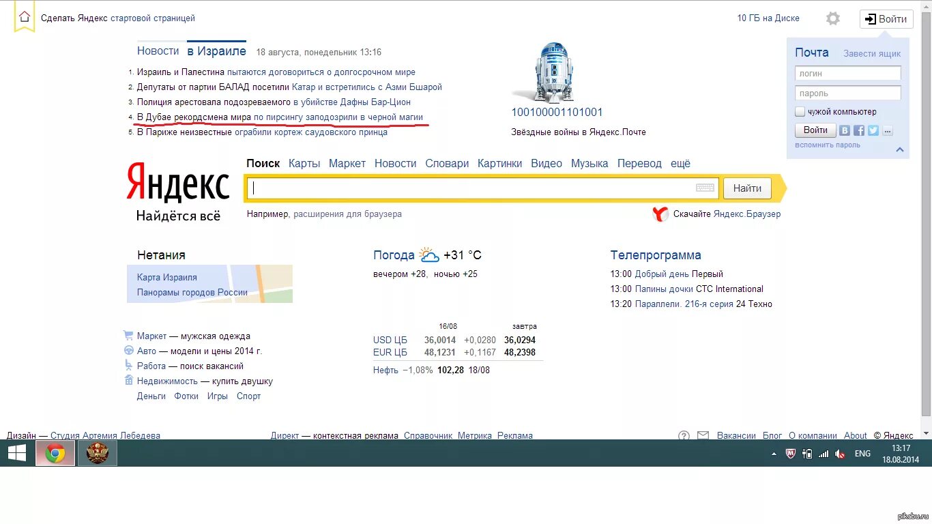
Task: Open the Добрый день TV programme link
Action: [x=662, y=274]
